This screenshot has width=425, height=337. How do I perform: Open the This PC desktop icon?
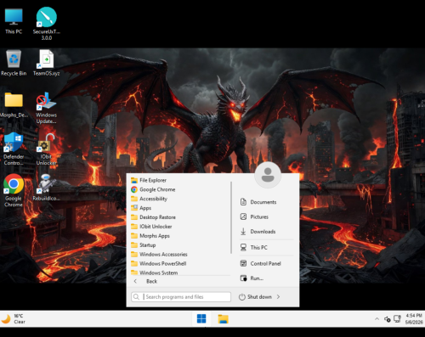coord(14,21)
